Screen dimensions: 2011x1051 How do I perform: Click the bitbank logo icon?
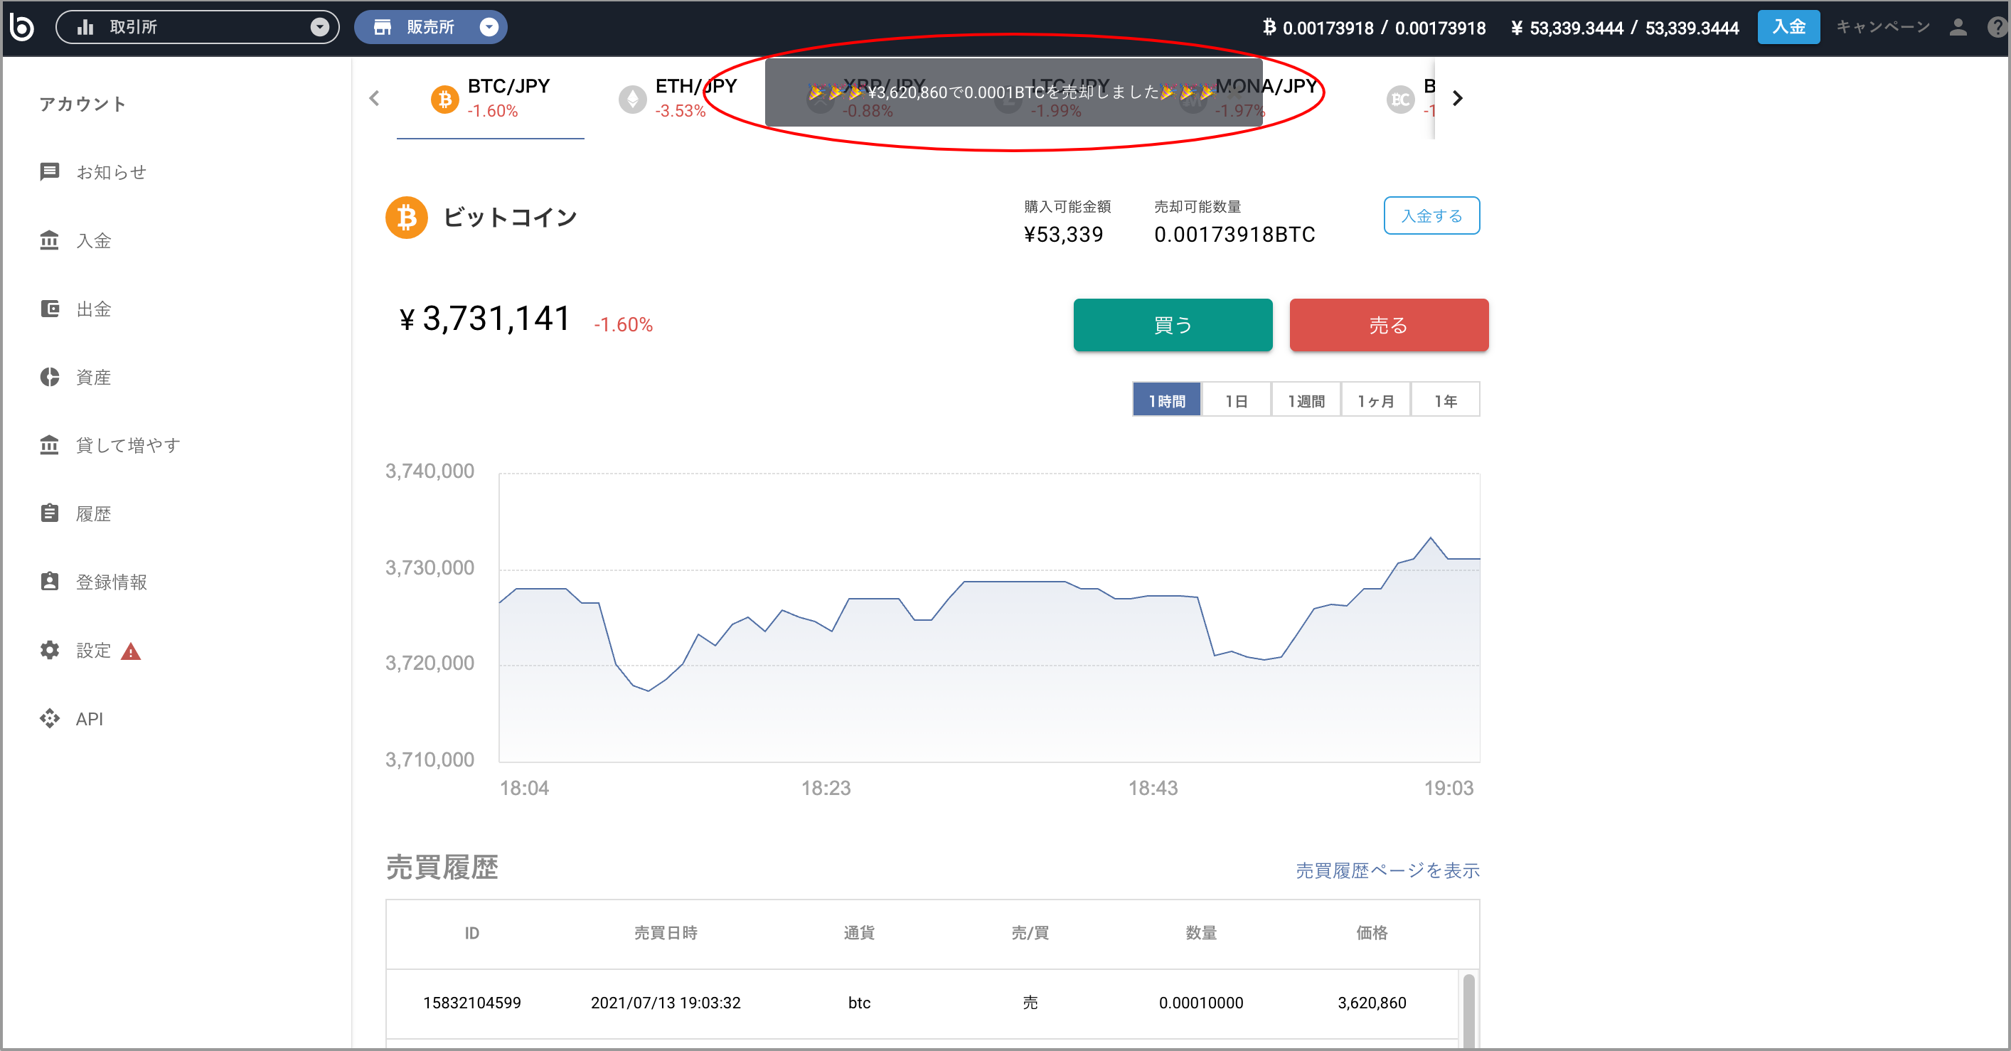22,27
